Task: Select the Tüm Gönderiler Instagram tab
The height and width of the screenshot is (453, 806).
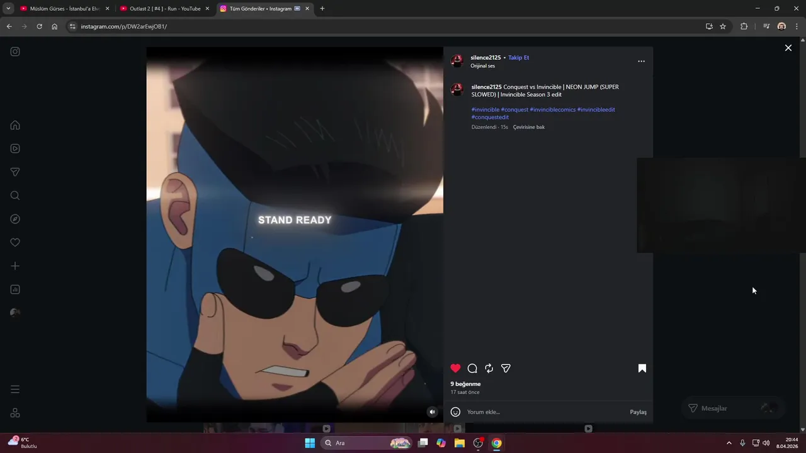Action: point(264,9)
